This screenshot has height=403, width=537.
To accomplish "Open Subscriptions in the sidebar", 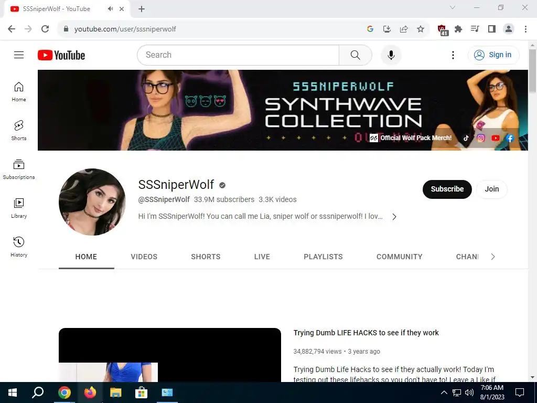I will point(19,169).
